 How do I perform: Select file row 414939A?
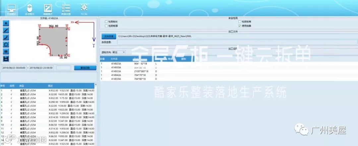[229, 79]
